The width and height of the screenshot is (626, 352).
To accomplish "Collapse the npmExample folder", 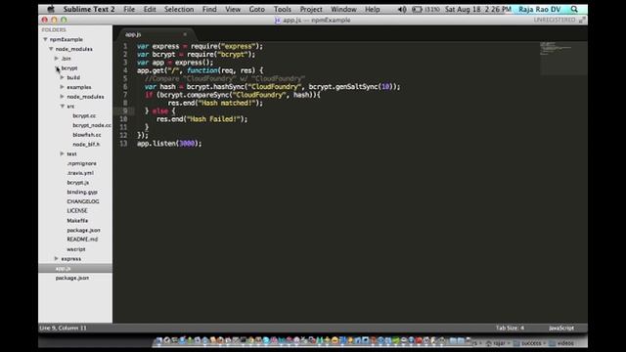I will [x=45, y=39].
